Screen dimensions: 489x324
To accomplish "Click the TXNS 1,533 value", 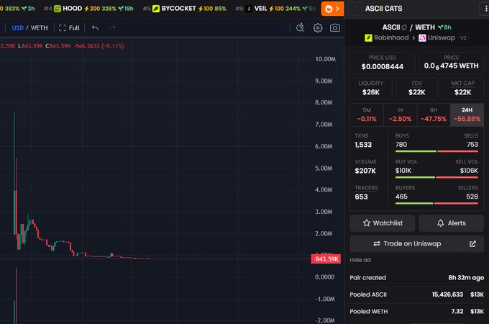I will (x=363, y=145).
